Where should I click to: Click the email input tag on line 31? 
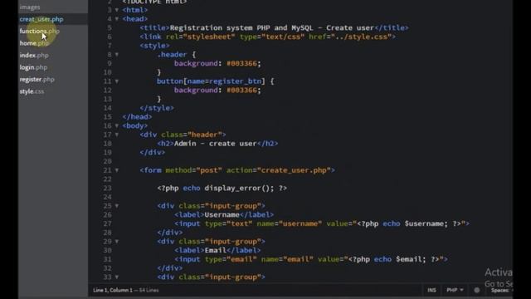(311, 259)
